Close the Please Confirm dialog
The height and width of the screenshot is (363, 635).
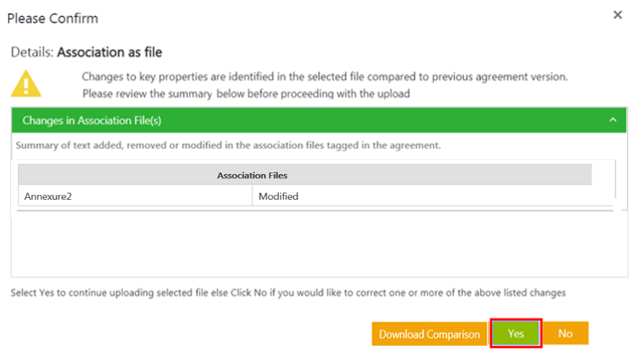click(x=618, y=15)
